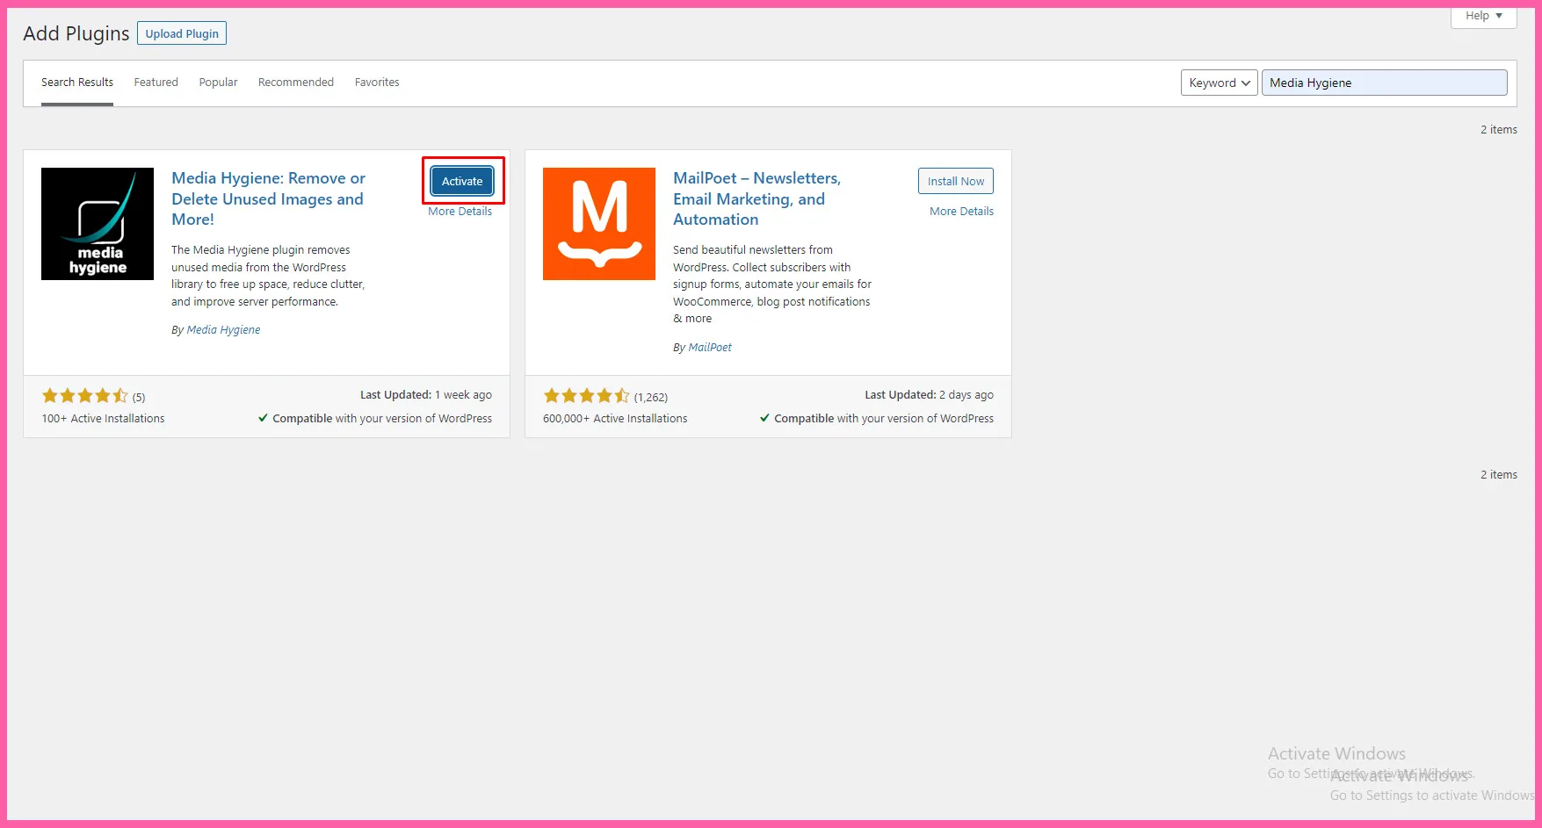Install the MailPoet plugin now
Screen dimensions: 1542x828
[x=955, y=181]
